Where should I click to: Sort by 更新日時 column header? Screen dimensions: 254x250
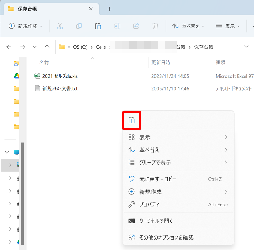coord(161,63)
